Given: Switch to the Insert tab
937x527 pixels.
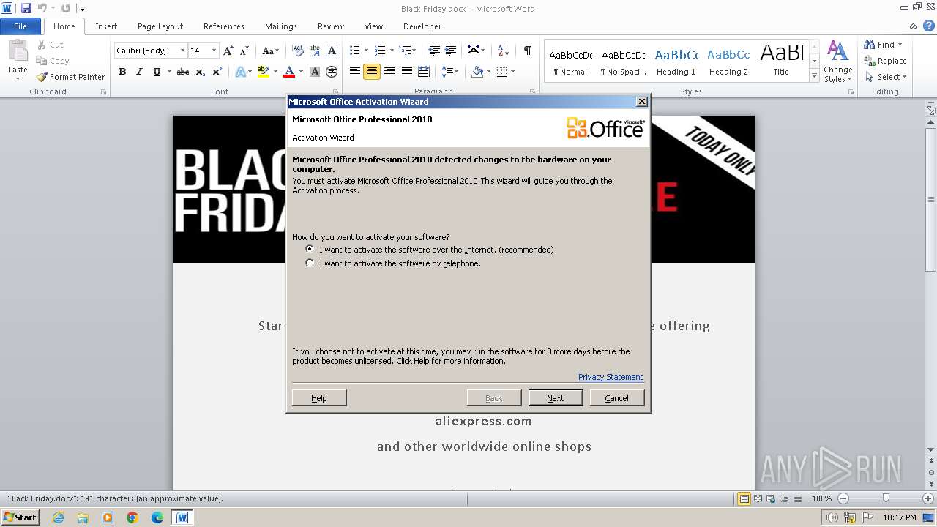Looking at the screenshot, I should click(x=106, y=26).
